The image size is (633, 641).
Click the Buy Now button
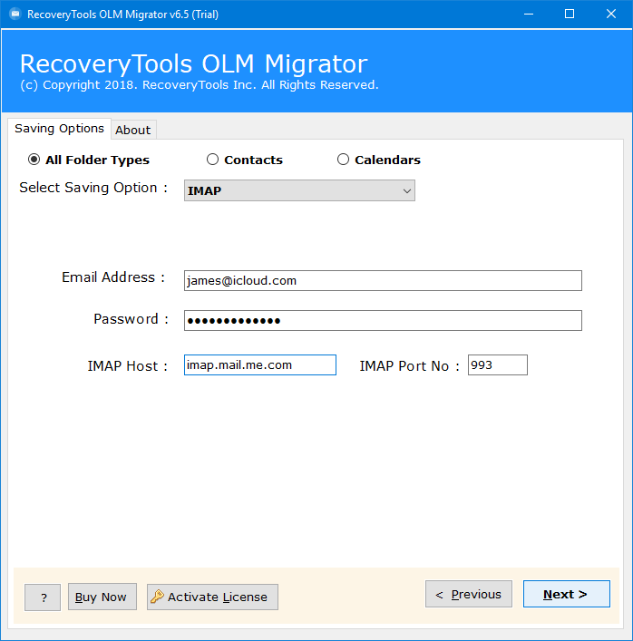click(102, 597)
